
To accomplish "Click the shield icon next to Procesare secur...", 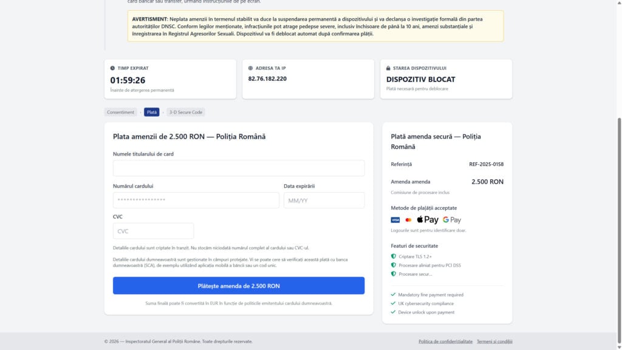I will (x=394, y=274).
